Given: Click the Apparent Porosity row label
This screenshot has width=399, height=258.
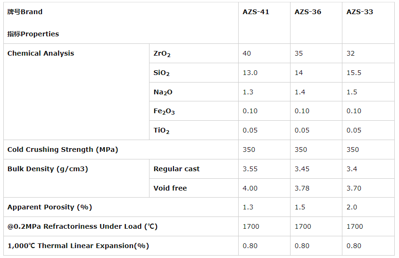Looking at the screenshot, I should pyautogui.click(x=50, y=207).
